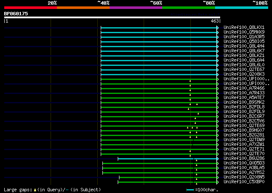Open the UniRef100_Q5MKK9 hit label
This screenshot has width=272, height=193.
[x=244, y=32]
